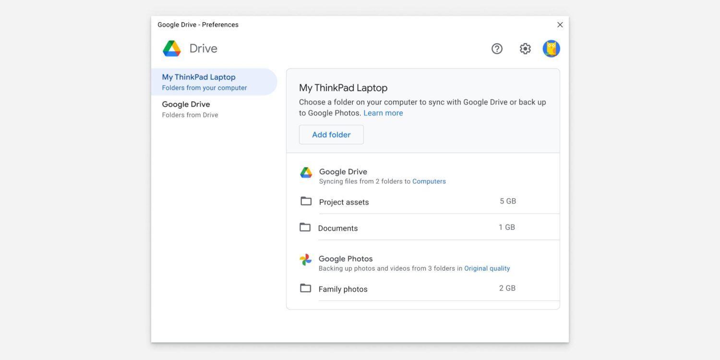
Task: Select the Documents folder row
Action: pyautogui.click(x=338, y=228)
